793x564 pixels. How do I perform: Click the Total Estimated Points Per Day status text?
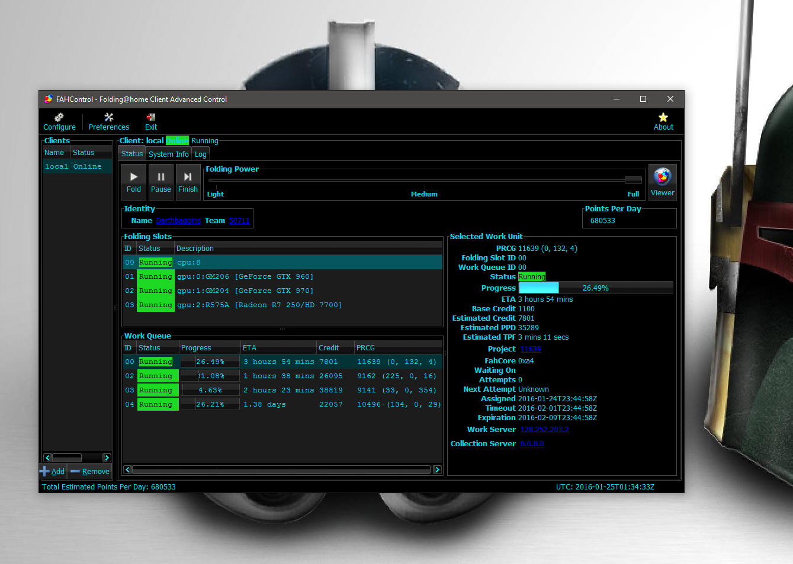pos(109,487)
